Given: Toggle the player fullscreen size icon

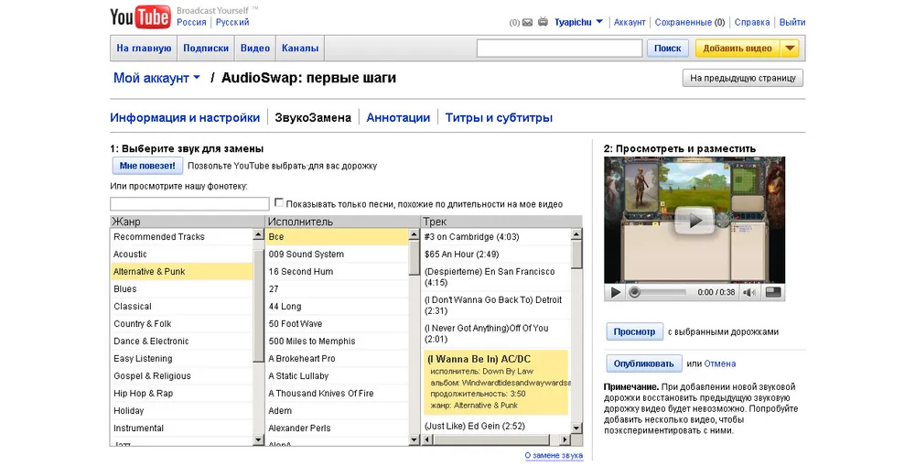Looking at the screenshot, I should [773, 292].
